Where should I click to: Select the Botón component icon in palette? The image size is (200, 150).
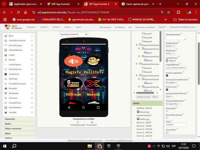point(6,36)
